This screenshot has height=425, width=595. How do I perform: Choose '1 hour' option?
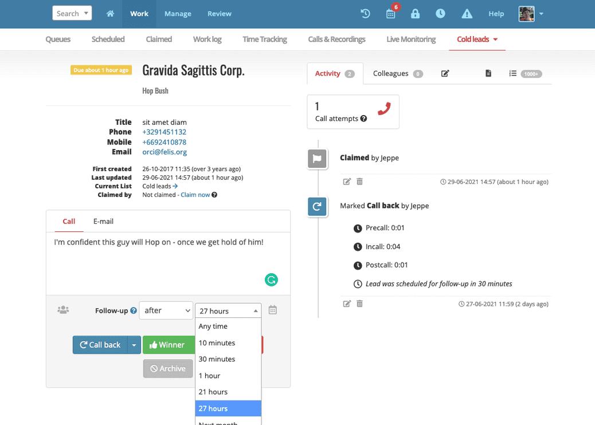pyautogui.click(x=228, y=376)
